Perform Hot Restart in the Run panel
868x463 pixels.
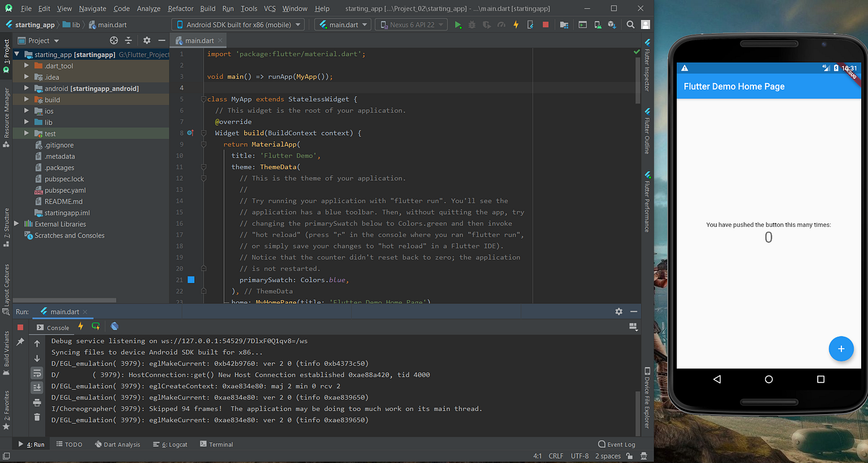[x=96, y=326]
